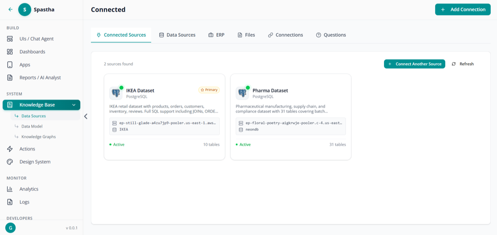Click the Logs file search icon
The height and width of the screenshot is (235, 497).
10,202
